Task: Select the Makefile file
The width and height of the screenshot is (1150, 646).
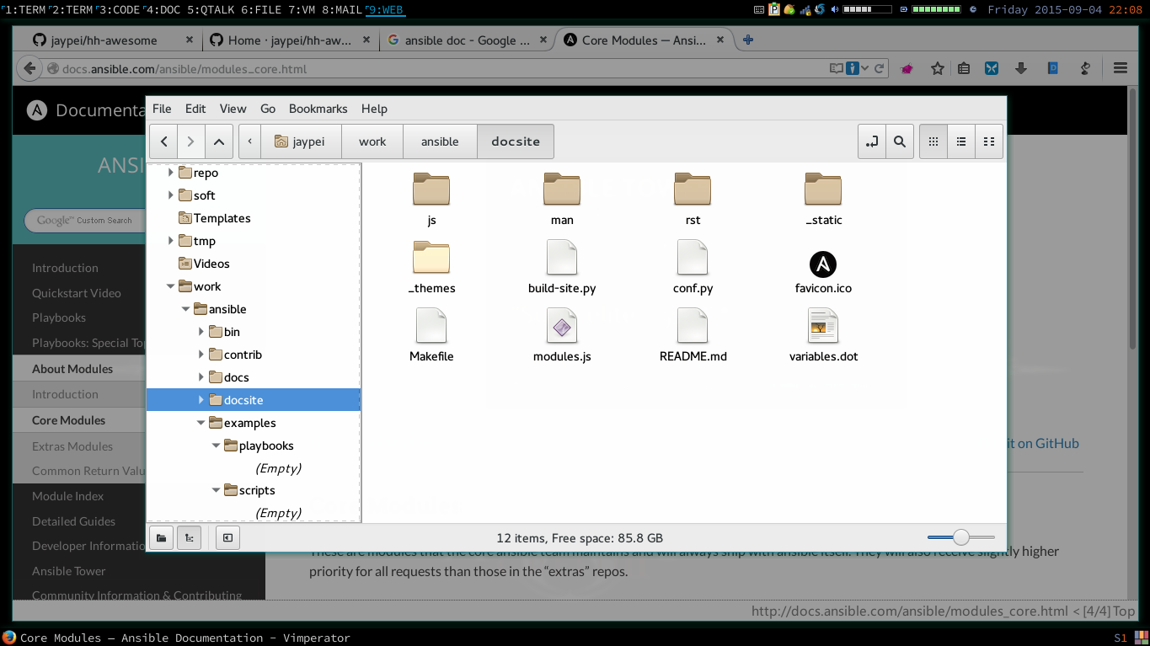Action: (x=431, y=335)
